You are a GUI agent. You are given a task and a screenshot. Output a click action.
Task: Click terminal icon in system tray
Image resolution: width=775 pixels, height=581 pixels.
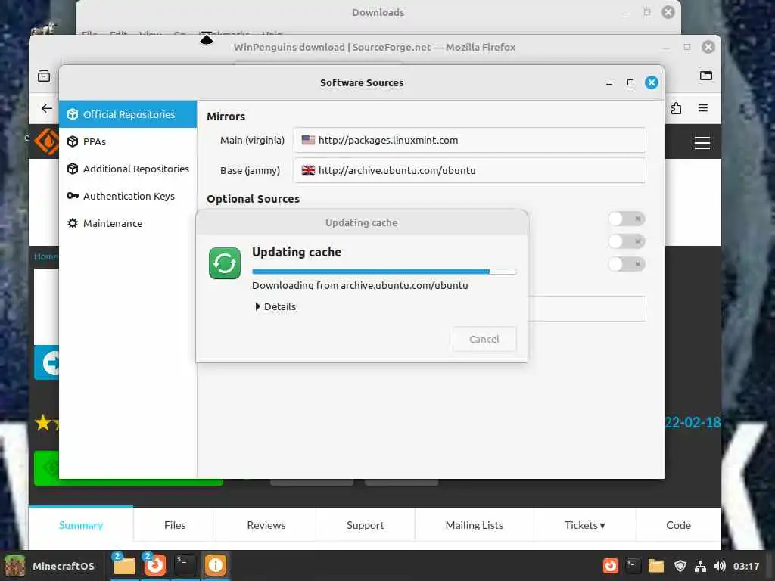(633, 566)
